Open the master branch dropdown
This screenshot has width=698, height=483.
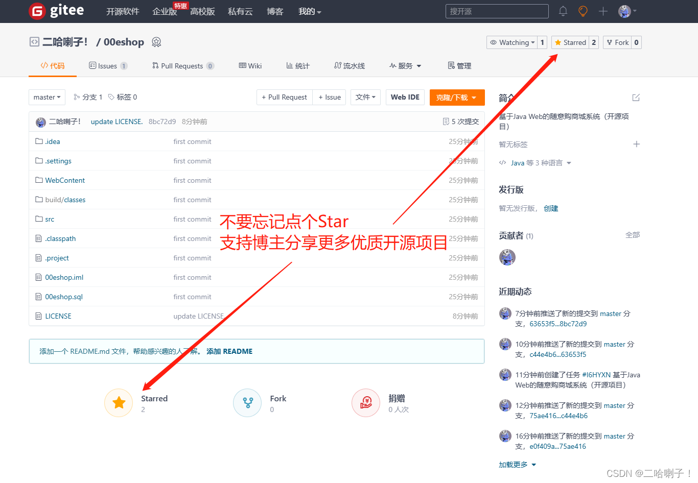[47, 97]
